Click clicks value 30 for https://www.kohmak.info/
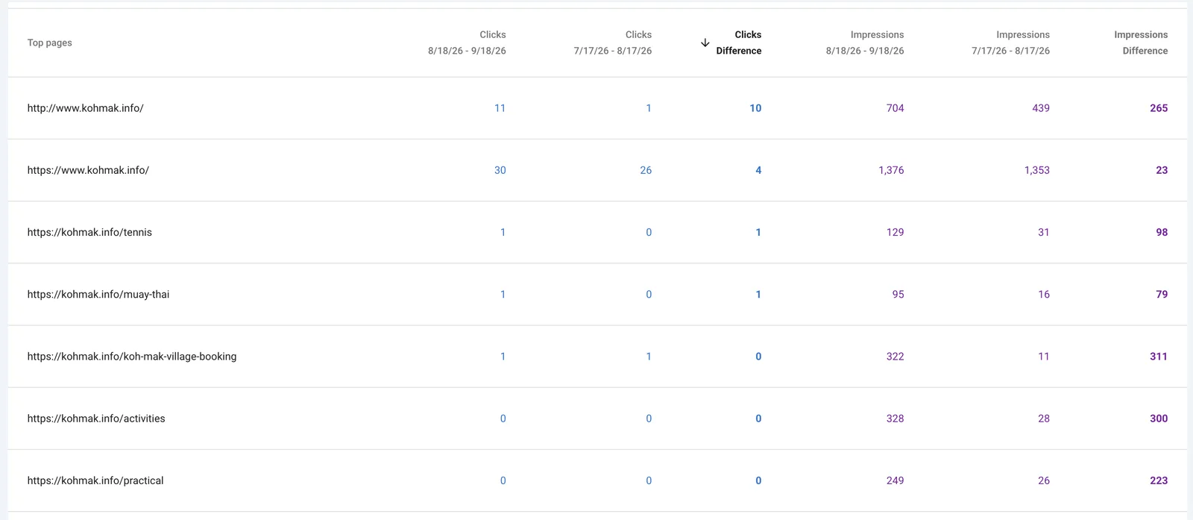 coord(500,170)
